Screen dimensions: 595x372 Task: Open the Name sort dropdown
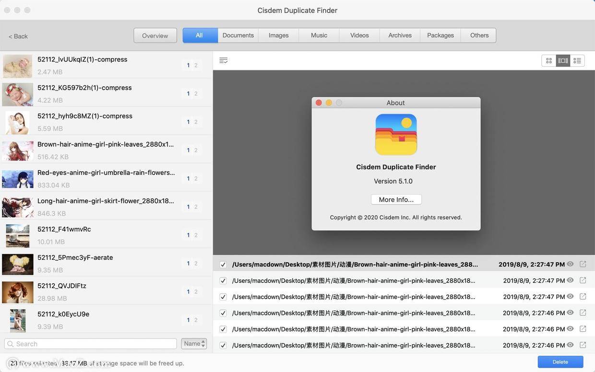(194, 344)
